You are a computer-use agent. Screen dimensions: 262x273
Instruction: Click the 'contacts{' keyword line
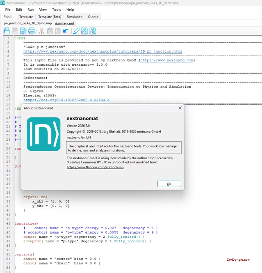[25, 255]
